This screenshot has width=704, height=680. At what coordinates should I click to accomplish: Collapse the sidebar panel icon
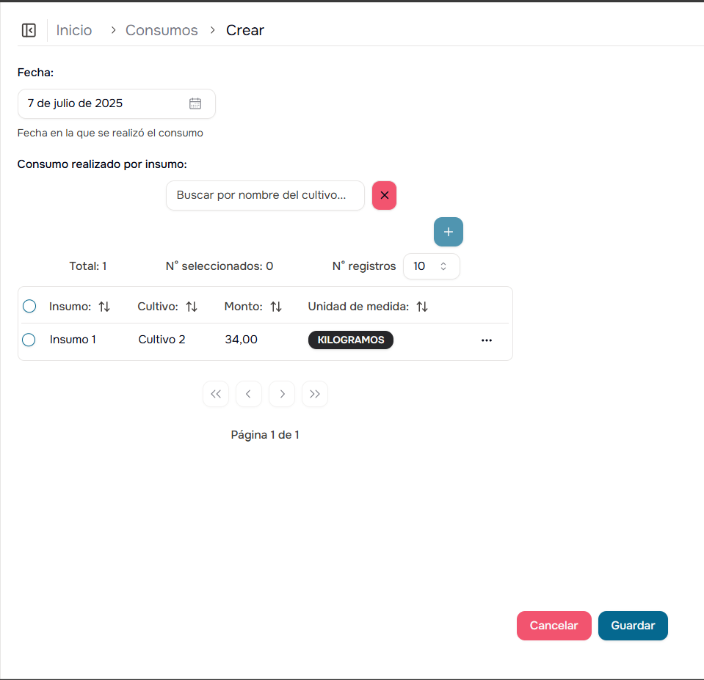pyautogui.click(x=29, y=30)
